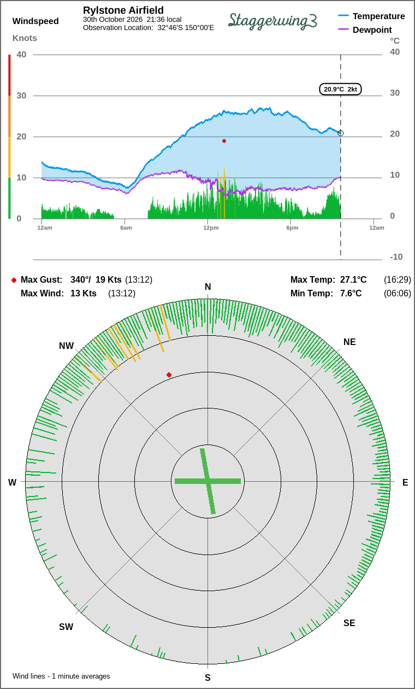Click the S compass label
The image size is (415, 689).
(x=207, y=678)
